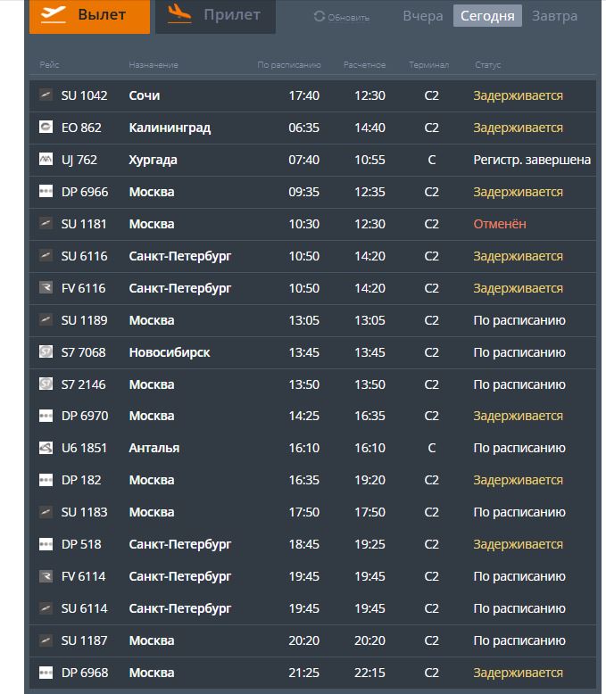Click scheduled time 20:20 for SU 1187

tap(303, 640)
